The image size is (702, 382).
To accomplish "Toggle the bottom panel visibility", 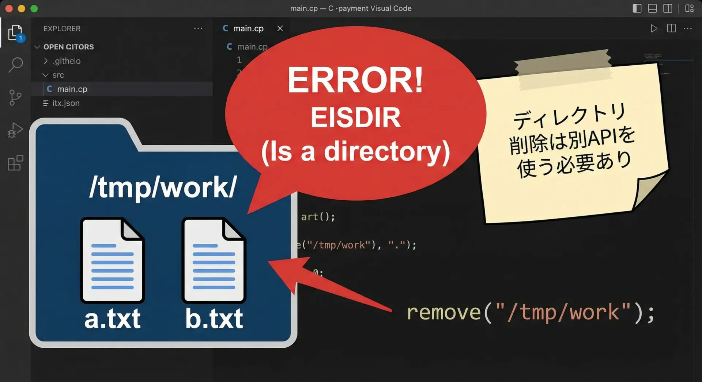I will tap(652, 8).
